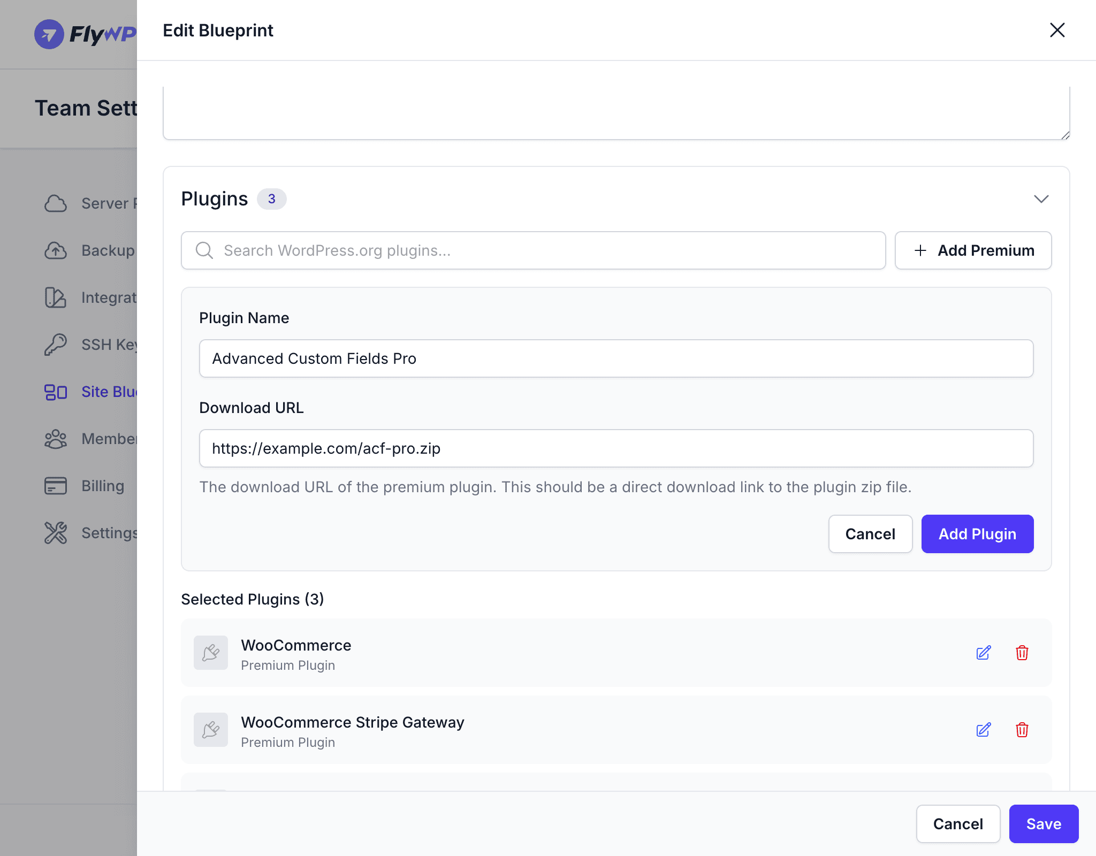Click the Site Blueprints grid icon
The height and width of the screenshot is (856, 1096).
[56, 392]
